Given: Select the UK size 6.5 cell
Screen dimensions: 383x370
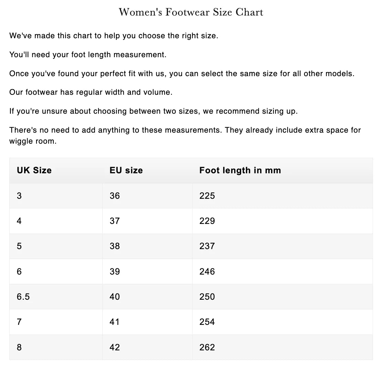Looking at the screenshot, I should (x=23, y=297).
